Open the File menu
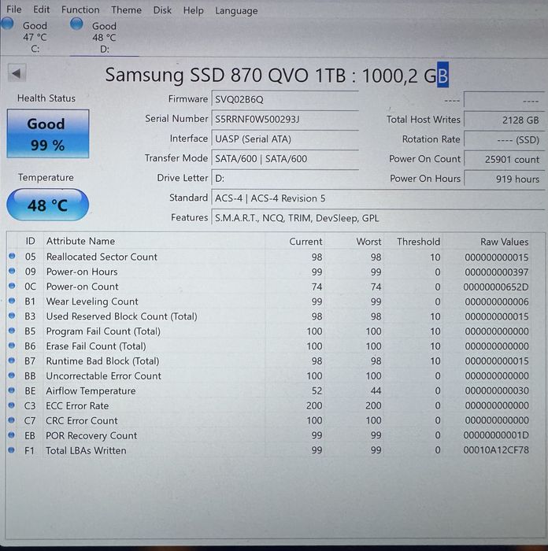548x551 pixels. (13, 9)
